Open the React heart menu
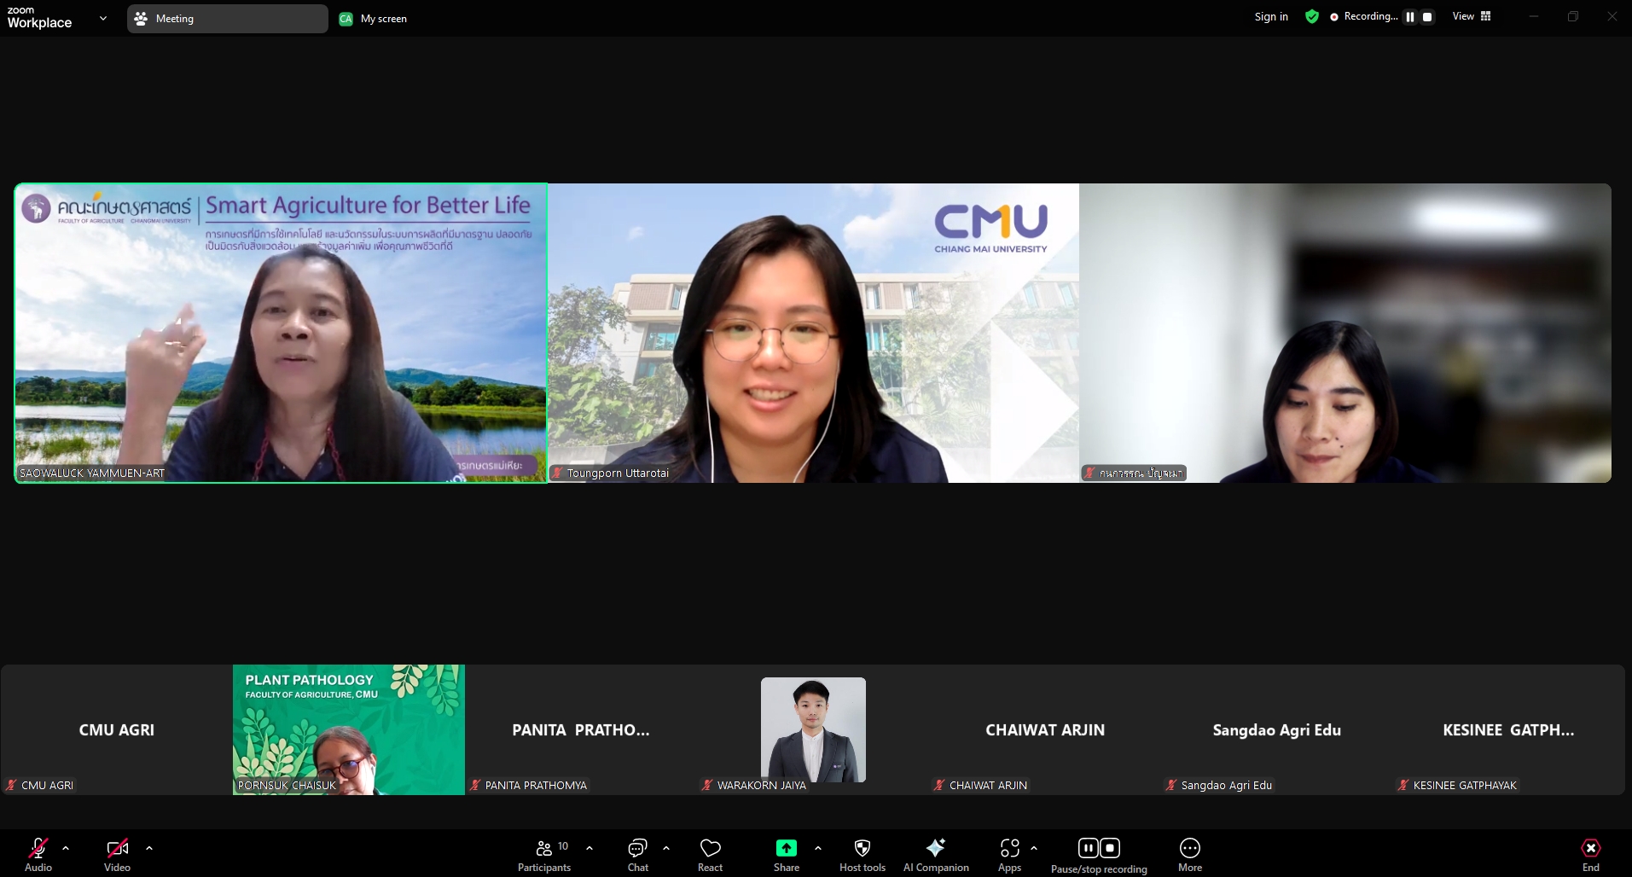1632x877 pixels. [710, 855]
